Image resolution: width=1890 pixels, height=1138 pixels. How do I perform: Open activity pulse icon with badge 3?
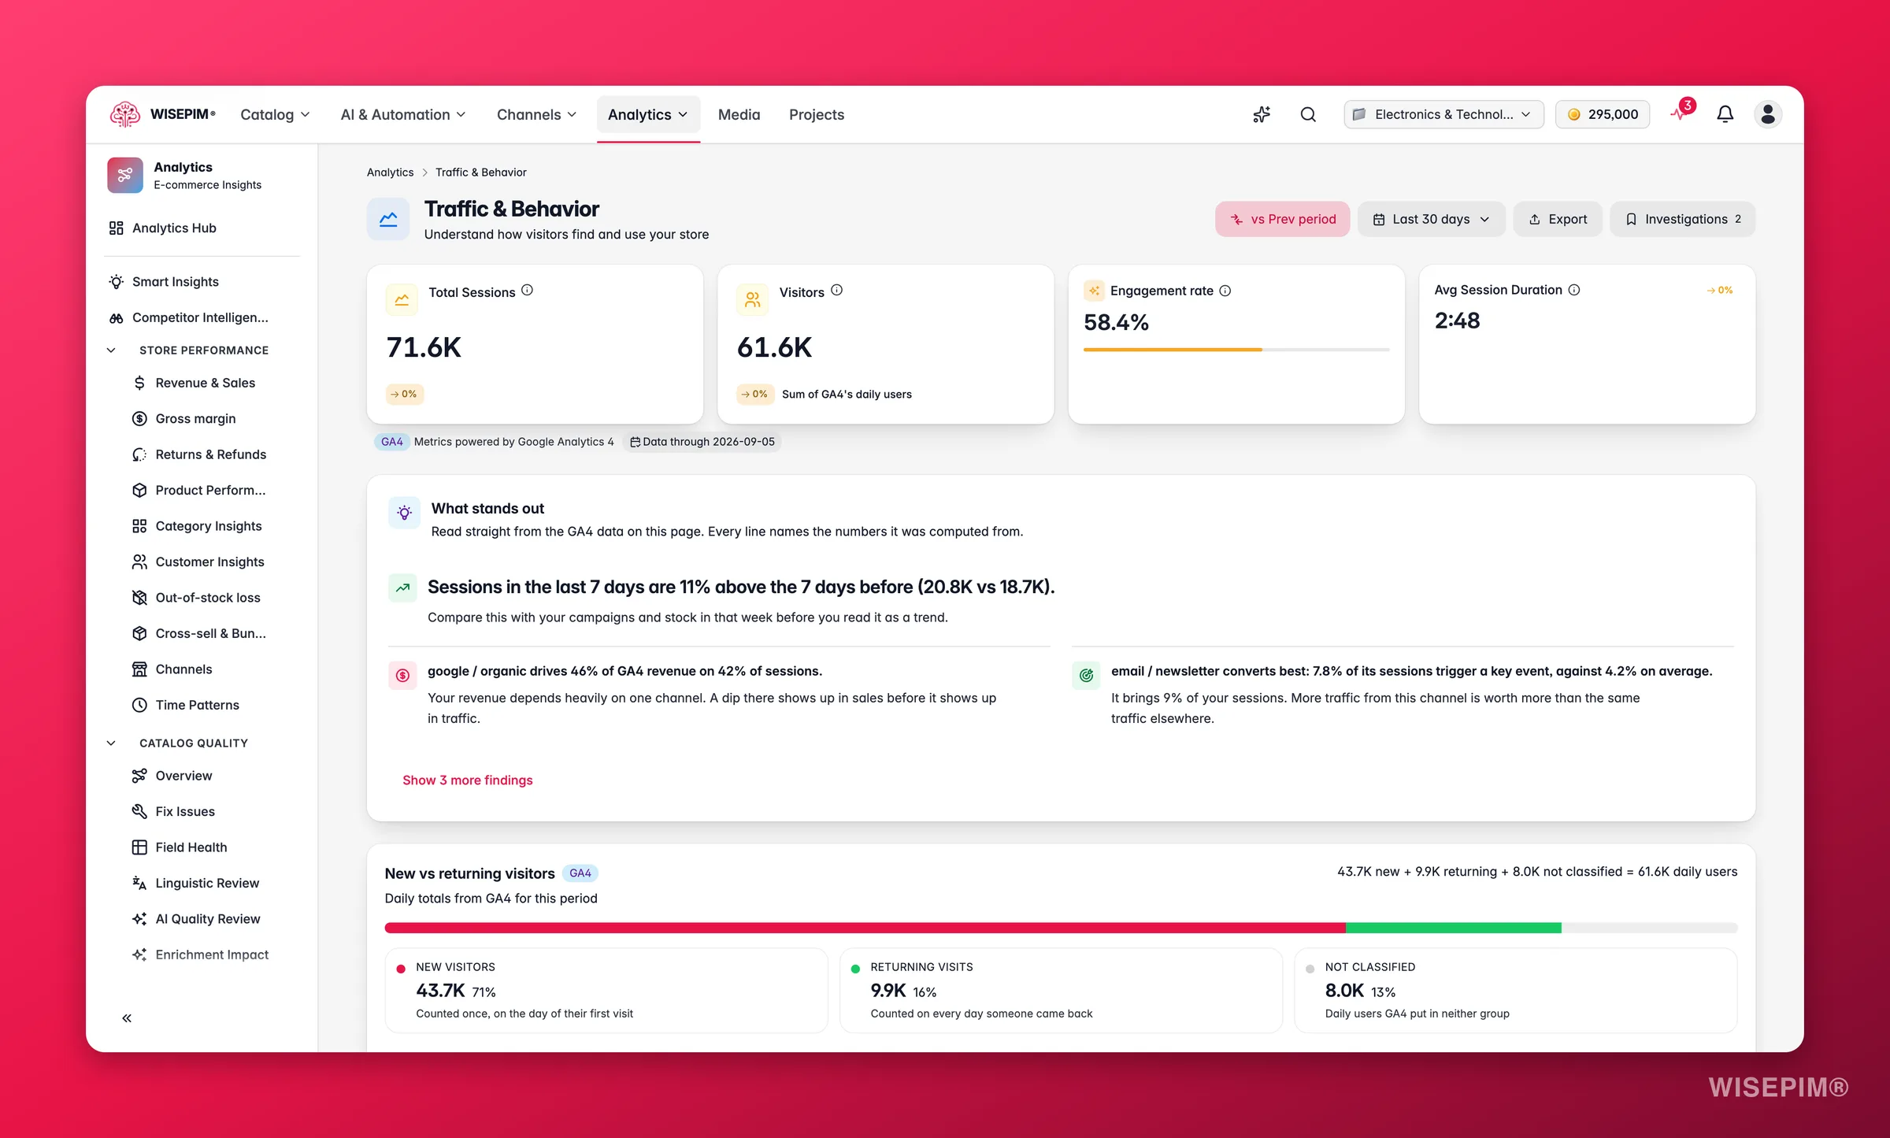pos(1681,113)
